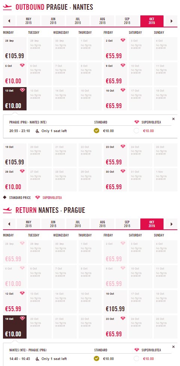Click the outbound airplane takeoff icon

(7, 7)
